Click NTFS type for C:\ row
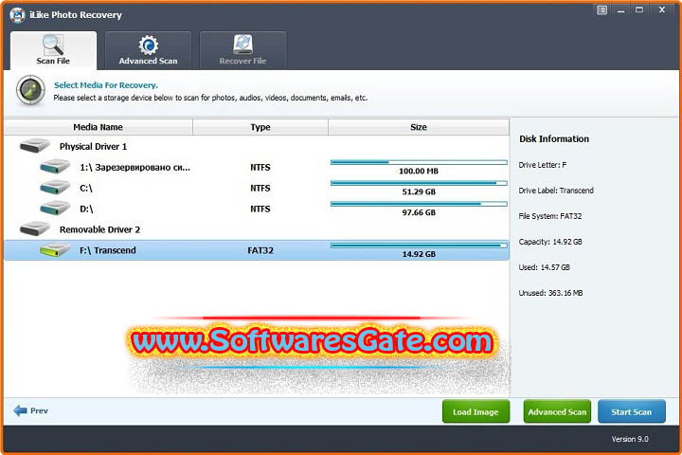The height and width of the screenshot is (455, 682). tap(260, 188)
